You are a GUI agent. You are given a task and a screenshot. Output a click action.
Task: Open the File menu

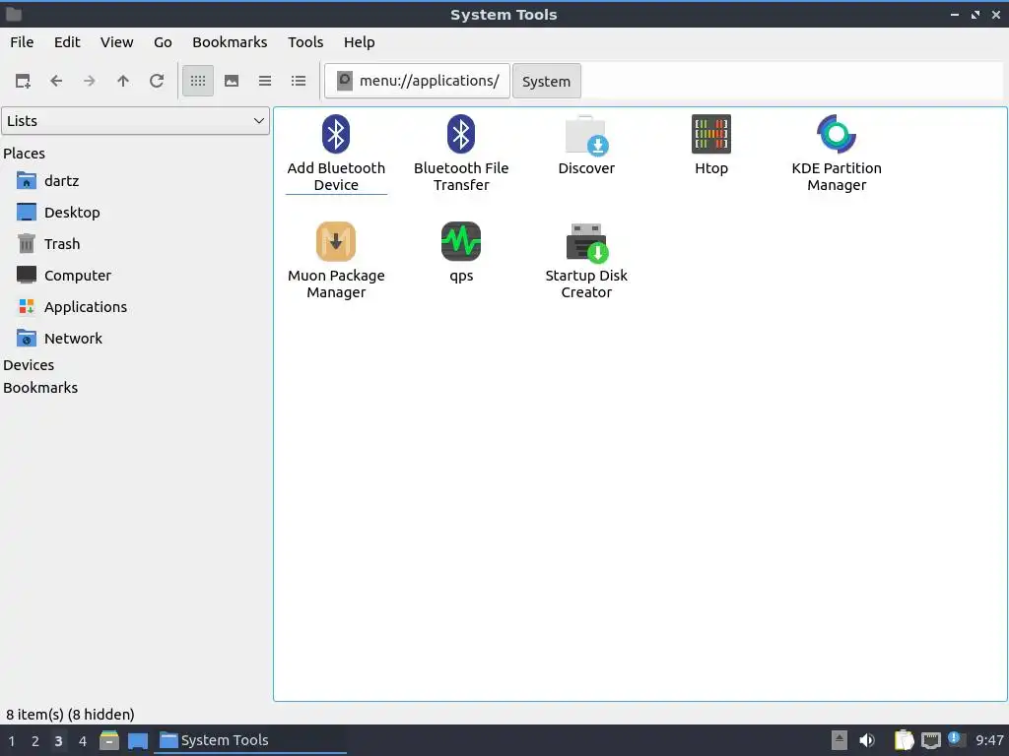(x=22, y=41)
